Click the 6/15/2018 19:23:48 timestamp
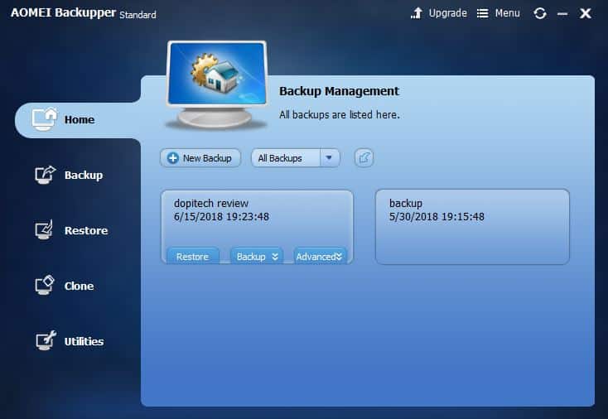608x419 pixels. 221,217
